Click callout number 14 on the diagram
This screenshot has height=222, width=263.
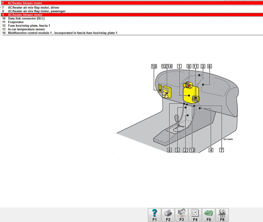pos(170,66)
